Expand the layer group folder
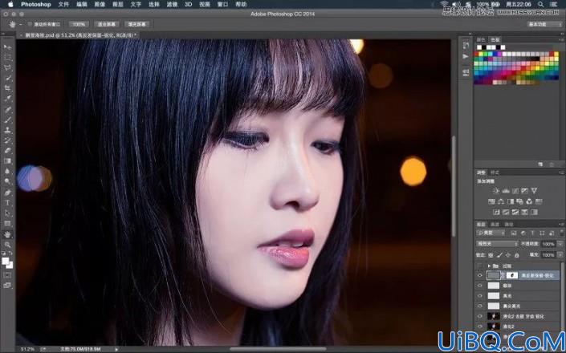 click(x=489, y=266)
